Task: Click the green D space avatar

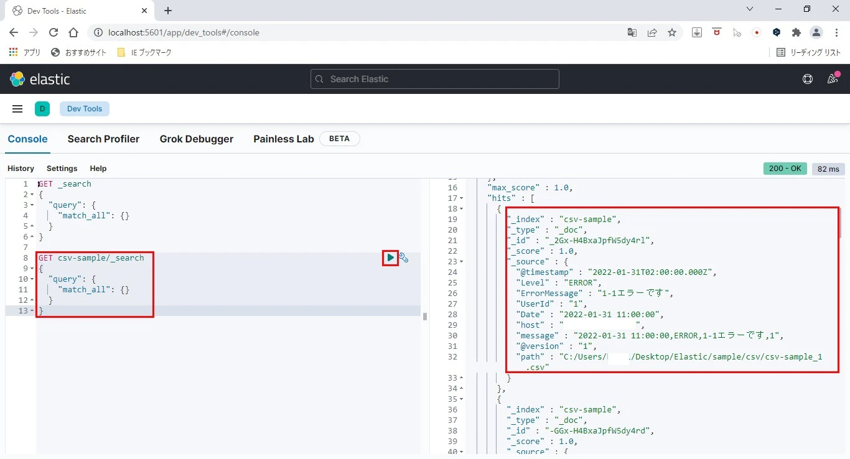Action: (42, 109)
